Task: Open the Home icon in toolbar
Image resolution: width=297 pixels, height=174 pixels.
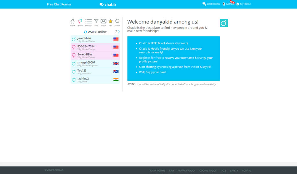Action: (x=72, y=22)
